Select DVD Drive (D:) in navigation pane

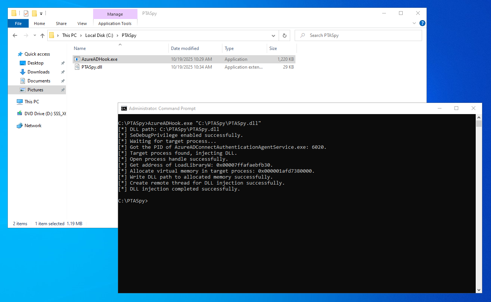point(45,114)
